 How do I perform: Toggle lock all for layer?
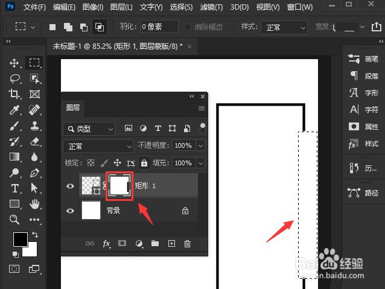click(x=144, y=163)
